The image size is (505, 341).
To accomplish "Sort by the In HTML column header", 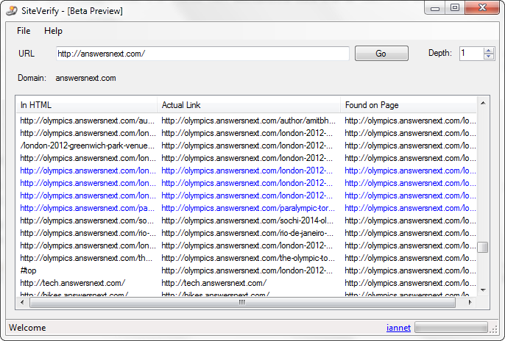I will (86, 105).
